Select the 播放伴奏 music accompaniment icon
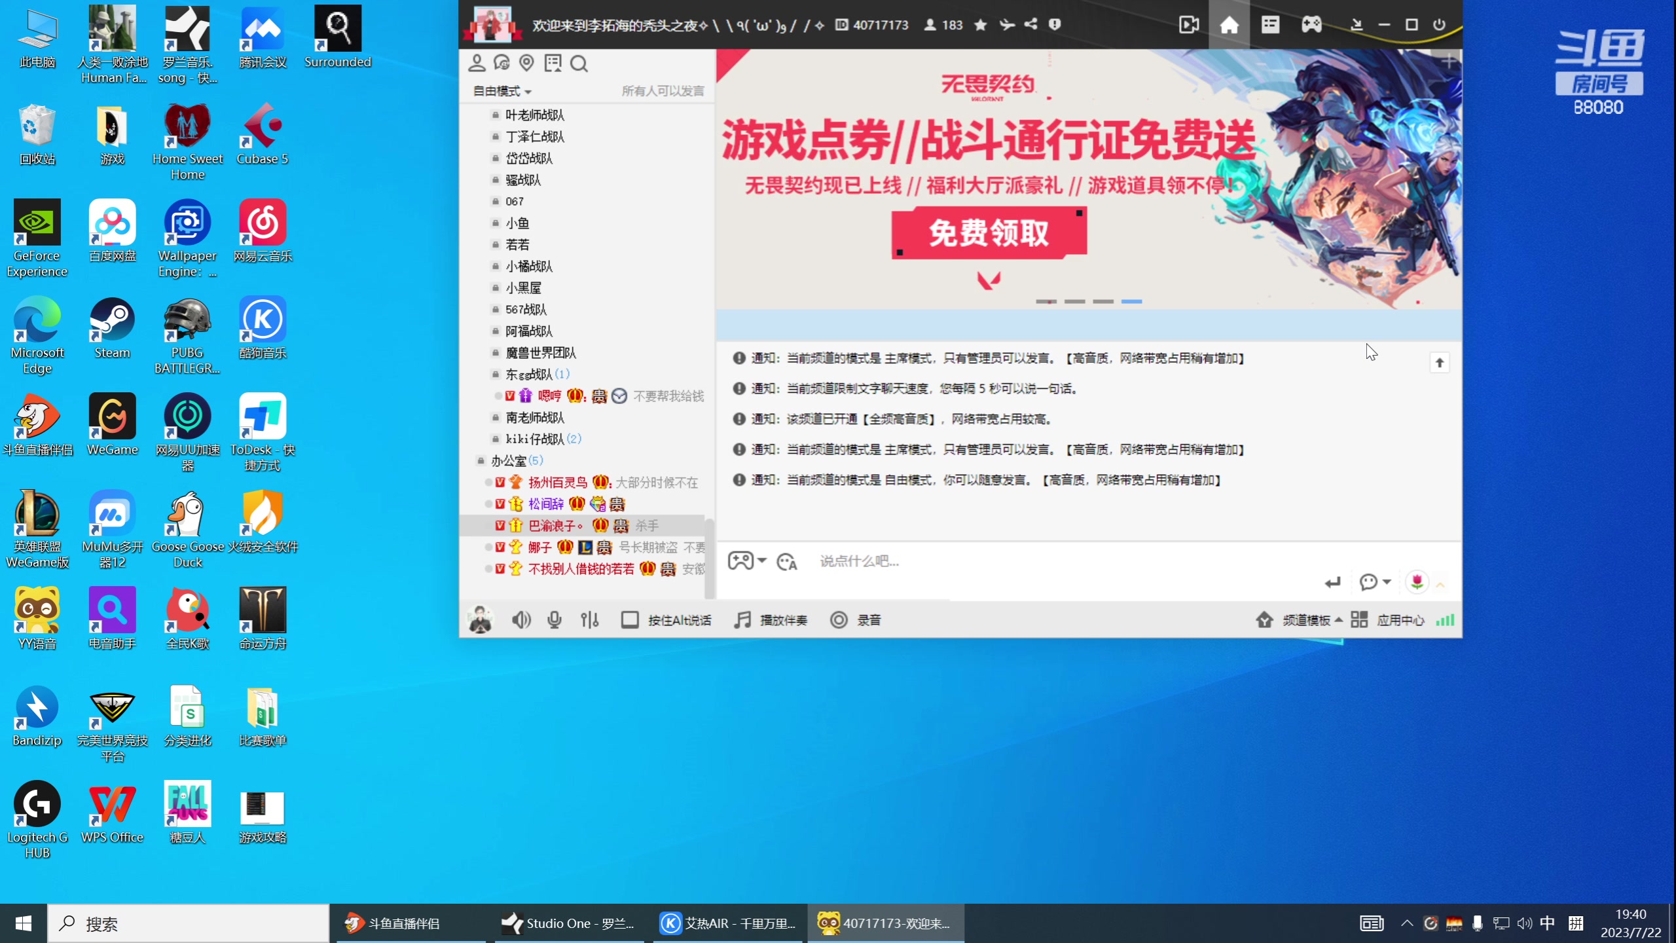The height and width of the screenshot is (943, 1676). [742, 619]
